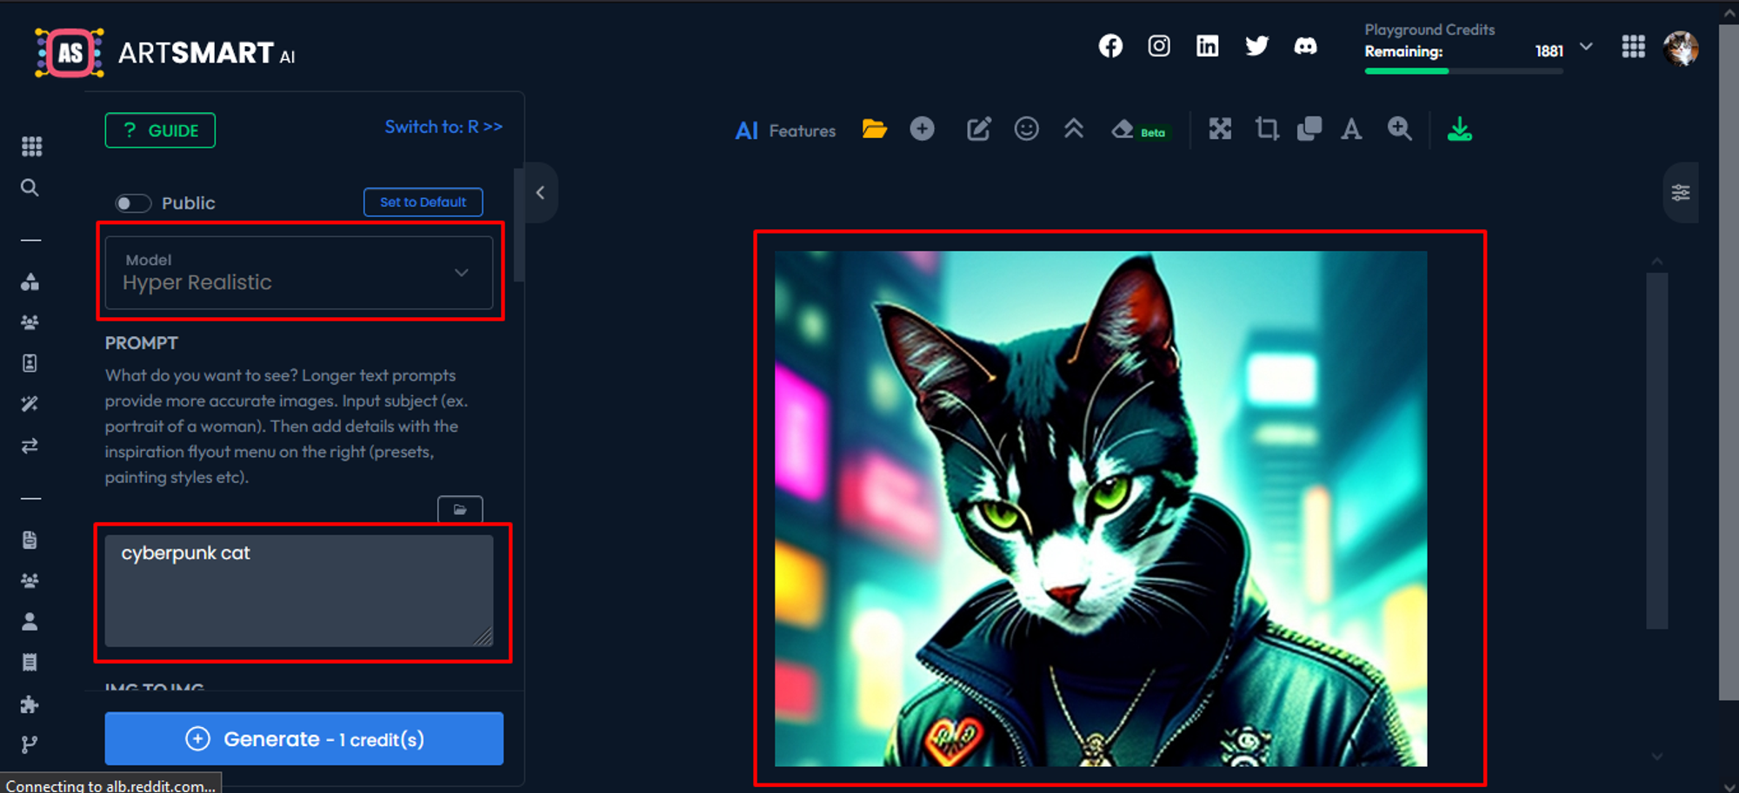Click the zoom-in magnifier icon
The height and width of the screenshot is (793, 1739).
click(1400, 129)
